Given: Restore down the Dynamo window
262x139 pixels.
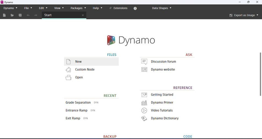Looking at the screenshot, I should [248, 2].
